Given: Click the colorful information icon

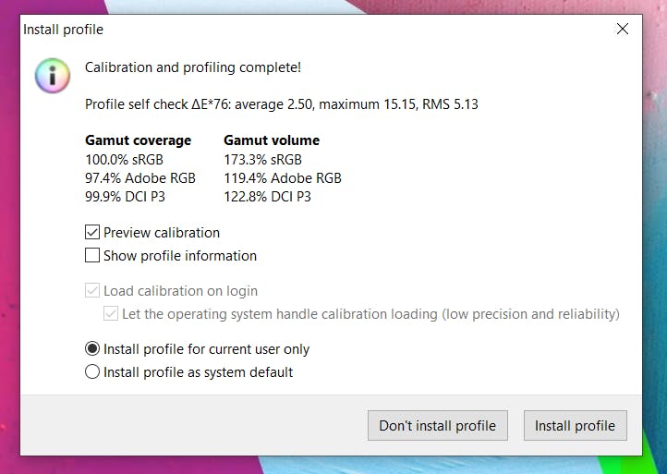Looking at the screenshot, I should click(x=53, y=76).
